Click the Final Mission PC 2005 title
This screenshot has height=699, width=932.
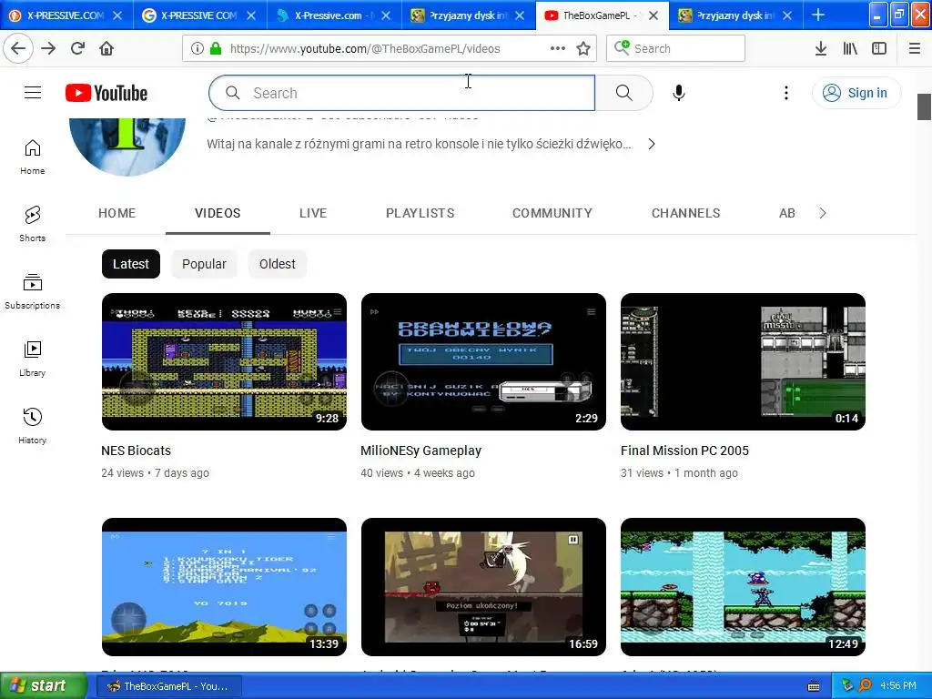pyautogui.click(x=684, y=451)
